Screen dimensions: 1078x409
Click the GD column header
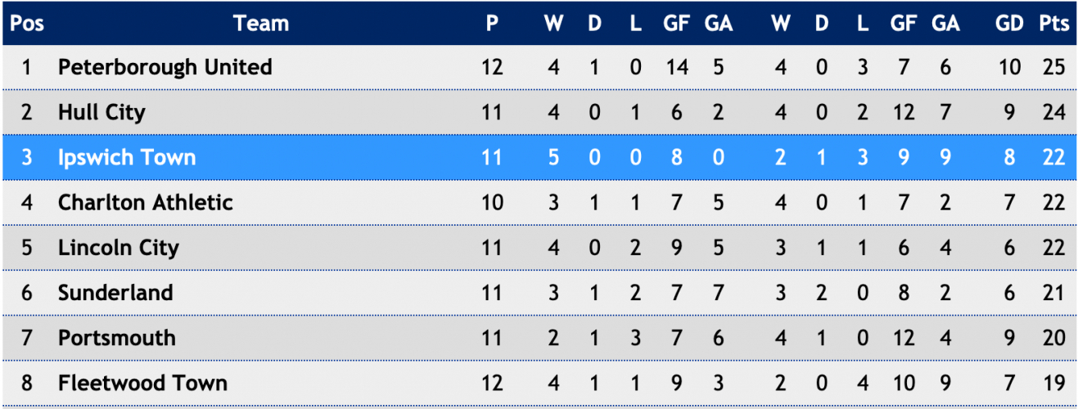tap(1009, 24)
